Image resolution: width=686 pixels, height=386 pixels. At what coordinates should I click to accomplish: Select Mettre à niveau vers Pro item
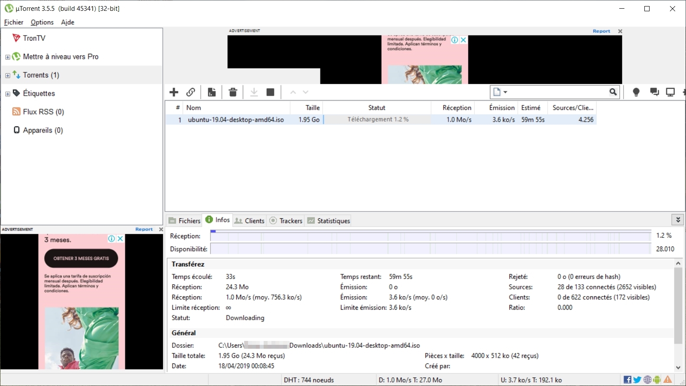82,56
